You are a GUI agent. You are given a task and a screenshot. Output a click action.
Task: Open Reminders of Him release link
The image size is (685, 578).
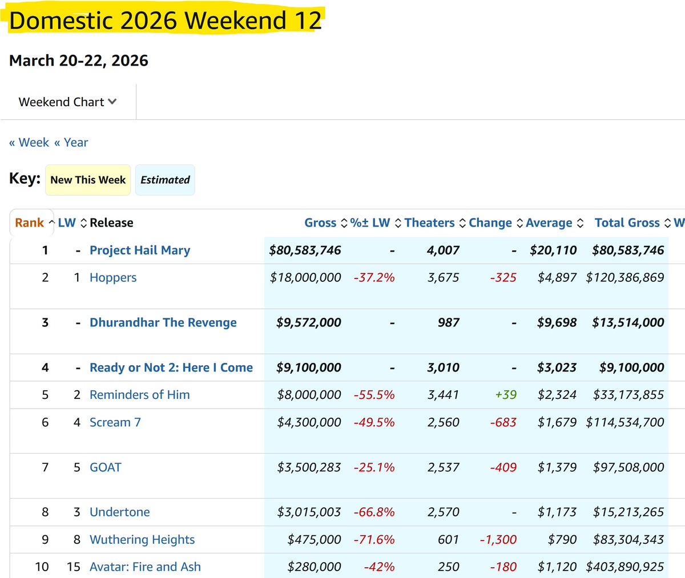[x=139, y=395]
